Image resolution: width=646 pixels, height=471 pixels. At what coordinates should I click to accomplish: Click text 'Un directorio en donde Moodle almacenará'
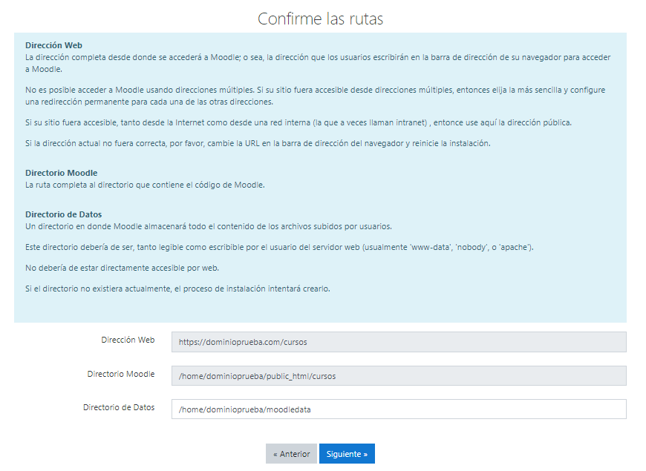coord(106,226)
